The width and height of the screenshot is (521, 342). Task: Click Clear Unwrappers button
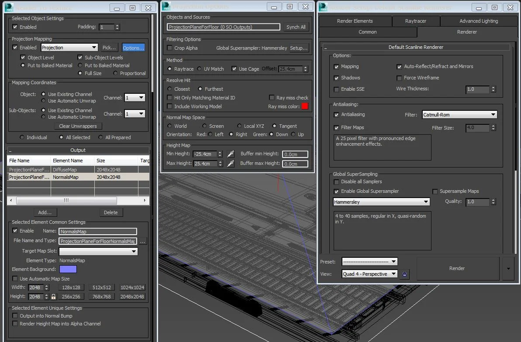click(78, 126)
